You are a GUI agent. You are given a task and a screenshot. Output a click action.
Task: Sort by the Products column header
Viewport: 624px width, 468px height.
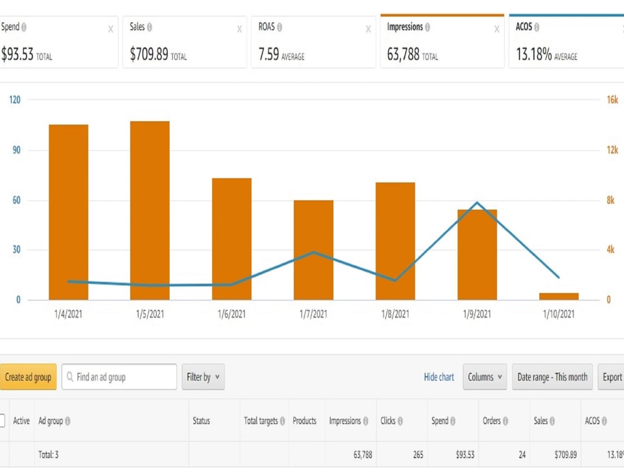(305, 421)
